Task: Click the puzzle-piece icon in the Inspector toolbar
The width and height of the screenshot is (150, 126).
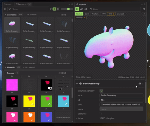Action: (x=81, y=9)
